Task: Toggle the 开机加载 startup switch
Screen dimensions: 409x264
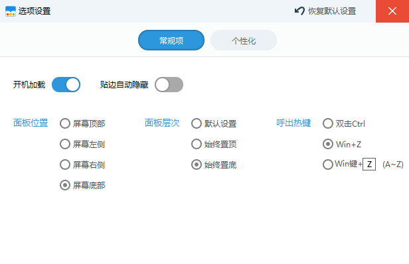Action: click(x=66, y=84)
